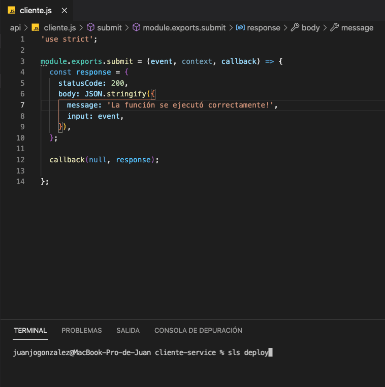Open the body breadcrumb item

click(x=311, y=27)
